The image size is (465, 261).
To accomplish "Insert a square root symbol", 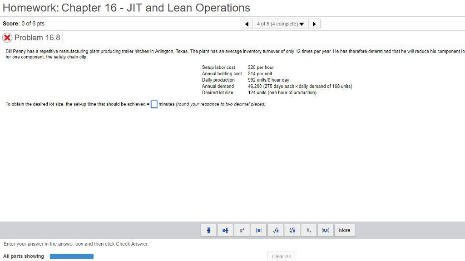I will pyautogui.click(x=275, y=230).
